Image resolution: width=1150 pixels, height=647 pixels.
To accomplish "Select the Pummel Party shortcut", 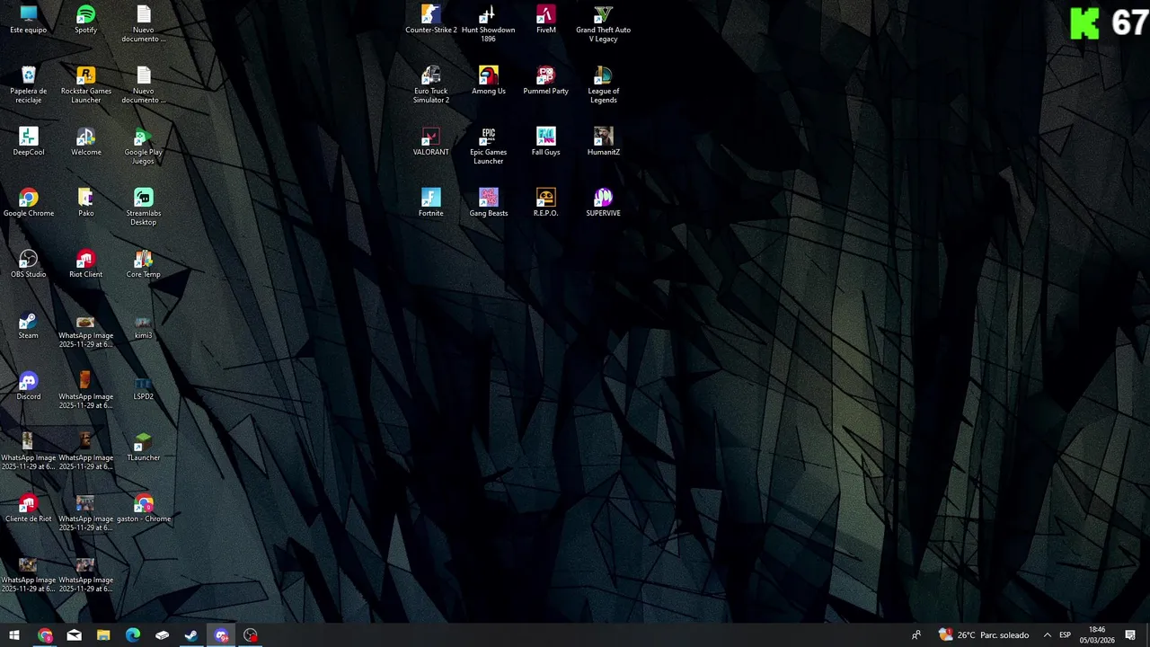I will point(546,81).
